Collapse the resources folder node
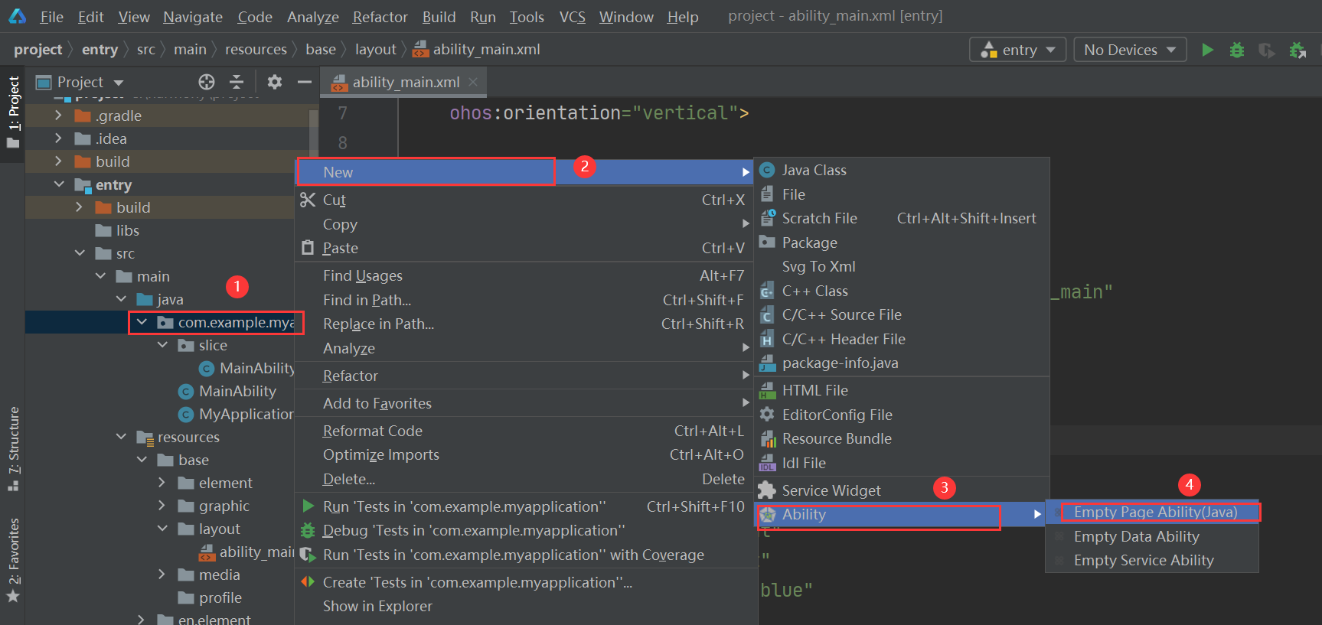Image resolution: width=1322 pixels, height=625 pixels. (x=121, y=437)
